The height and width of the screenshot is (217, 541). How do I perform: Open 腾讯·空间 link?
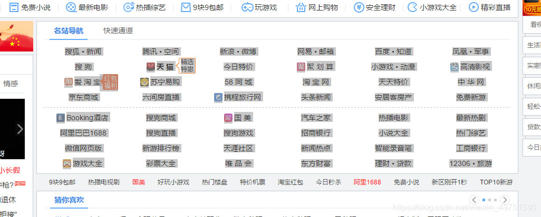point(161,51)
